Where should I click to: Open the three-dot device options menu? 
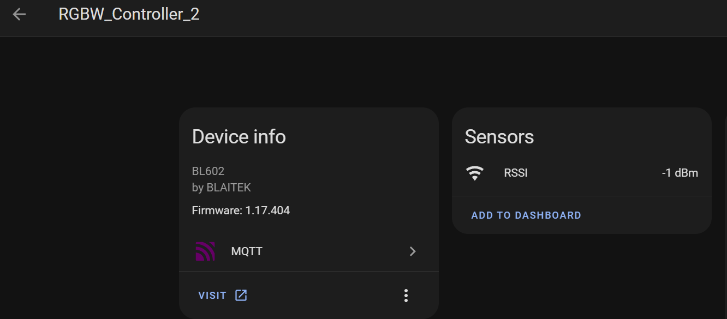pos(406,296)
